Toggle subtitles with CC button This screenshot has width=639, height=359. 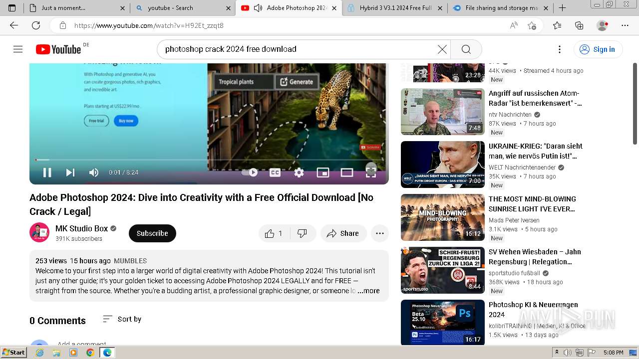coord(275,173)
